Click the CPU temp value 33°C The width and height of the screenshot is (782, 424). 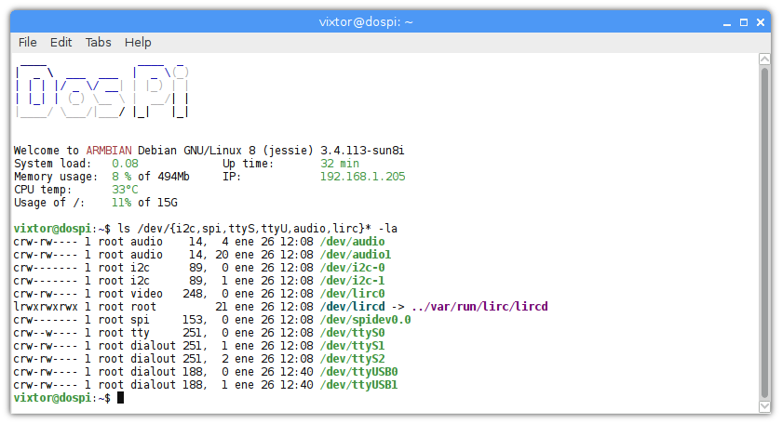pyautogui.click(x=125, y=190)
